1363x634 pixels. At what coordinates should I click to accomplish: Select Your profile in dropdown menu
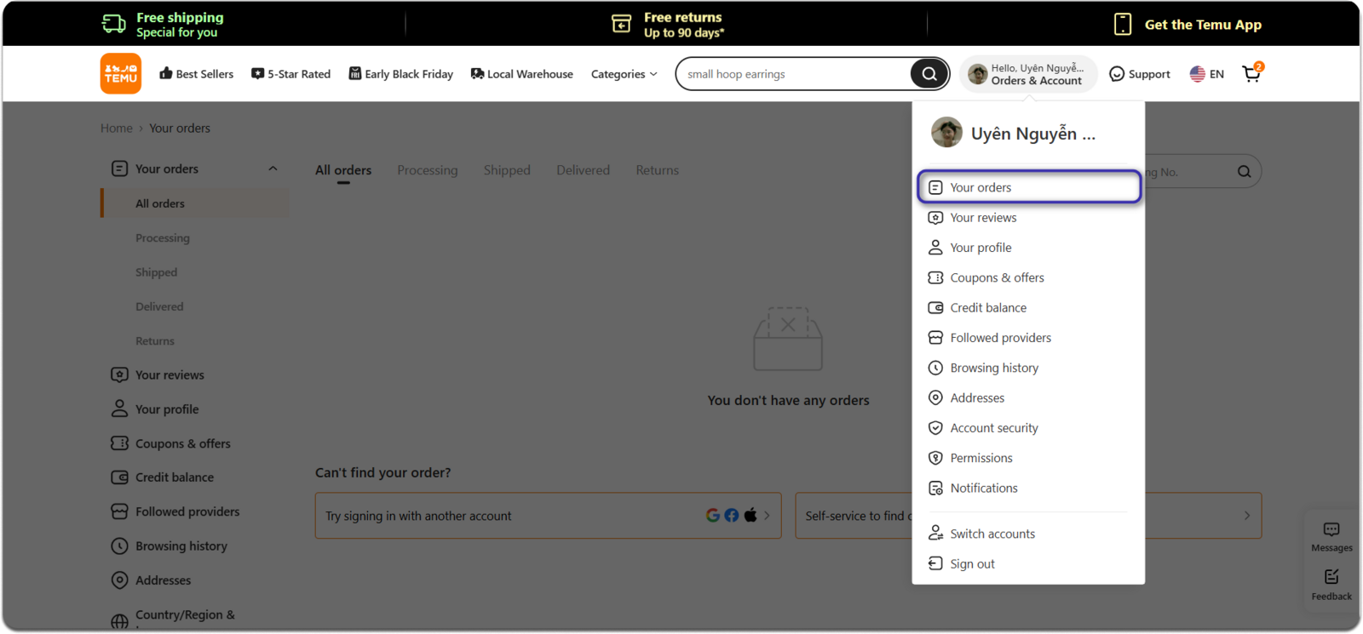coord(1029,248)
